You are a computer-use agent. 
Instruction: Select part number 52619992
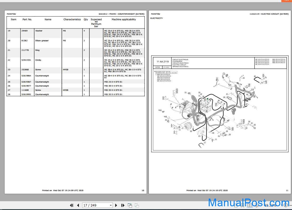26,94
